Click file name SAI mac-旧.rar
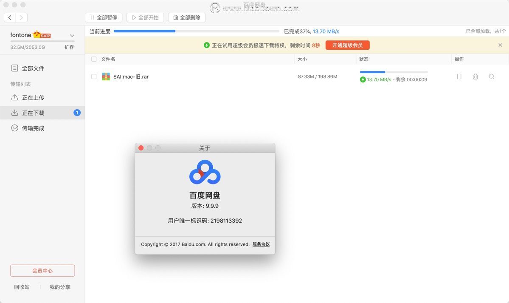This screenshot has height=303, width=509. point(131,77)
